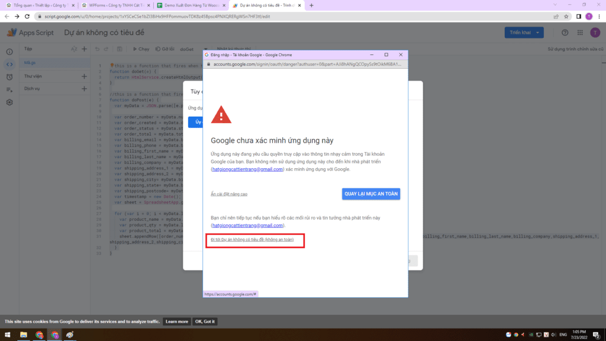Open the Chrome profile avatar in browser toolbar
606x341 pixels.
589,16
